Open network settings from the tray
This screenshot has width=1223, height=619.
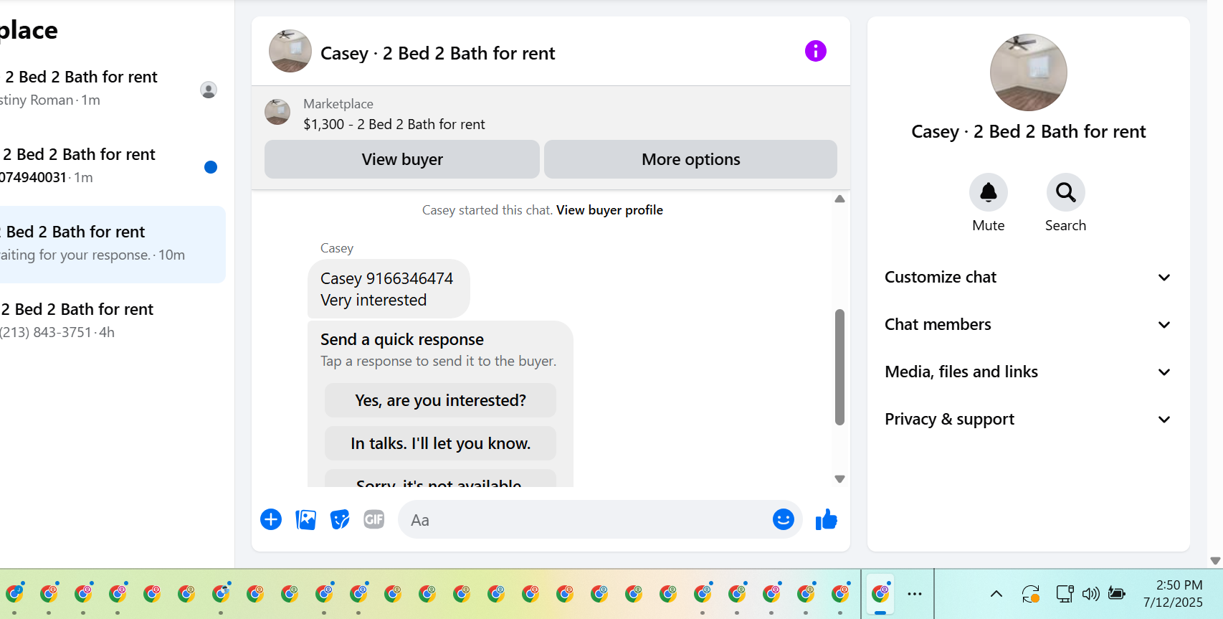click(x=1065, y=594)
